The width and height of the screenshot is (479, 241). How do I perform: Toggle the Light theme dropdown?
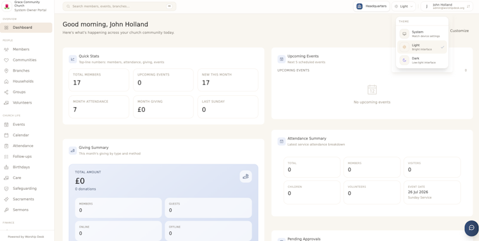pyautogui.click(x=404, y=6)
